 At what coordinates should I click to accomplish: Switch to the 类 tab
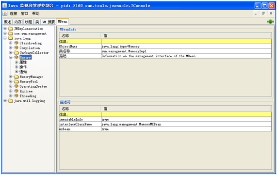pos(37,22)
